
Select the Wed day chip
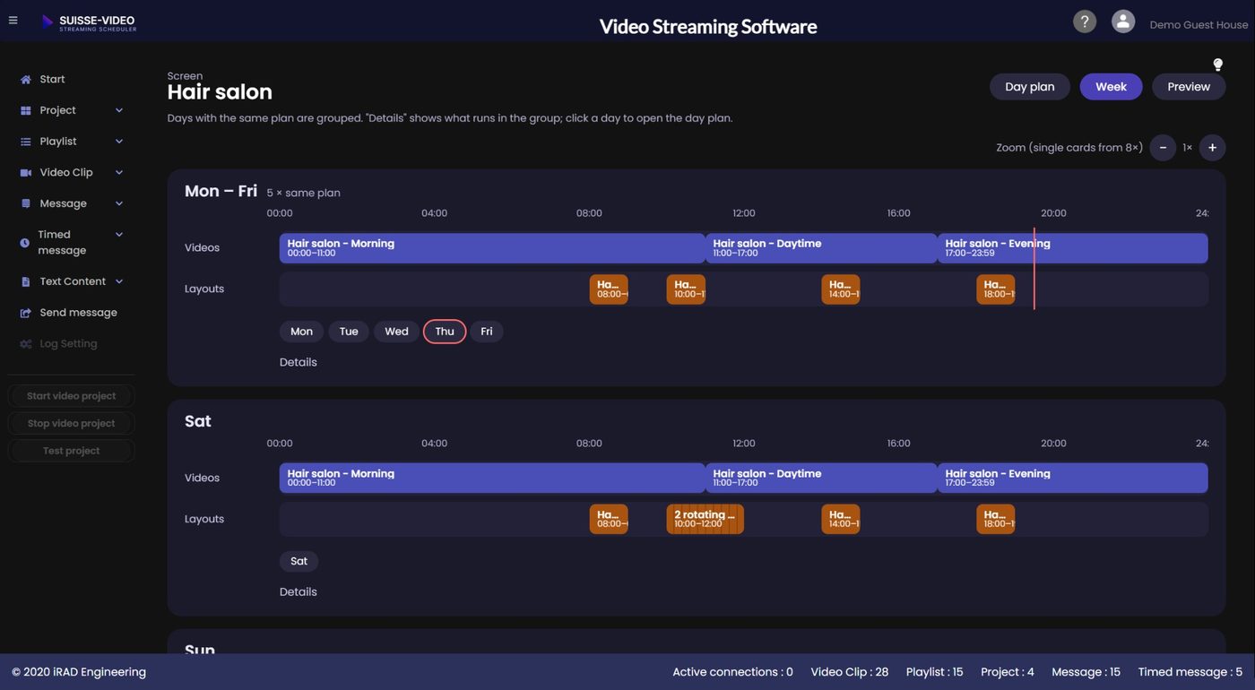pos(396,332)
